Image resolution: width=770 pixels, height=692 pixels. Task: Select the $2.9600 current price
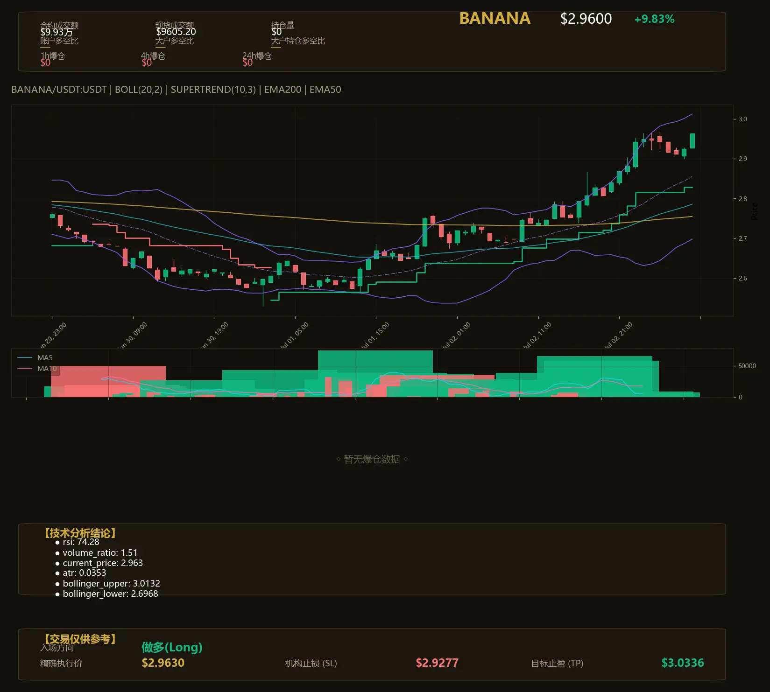[x=586, y=19]
